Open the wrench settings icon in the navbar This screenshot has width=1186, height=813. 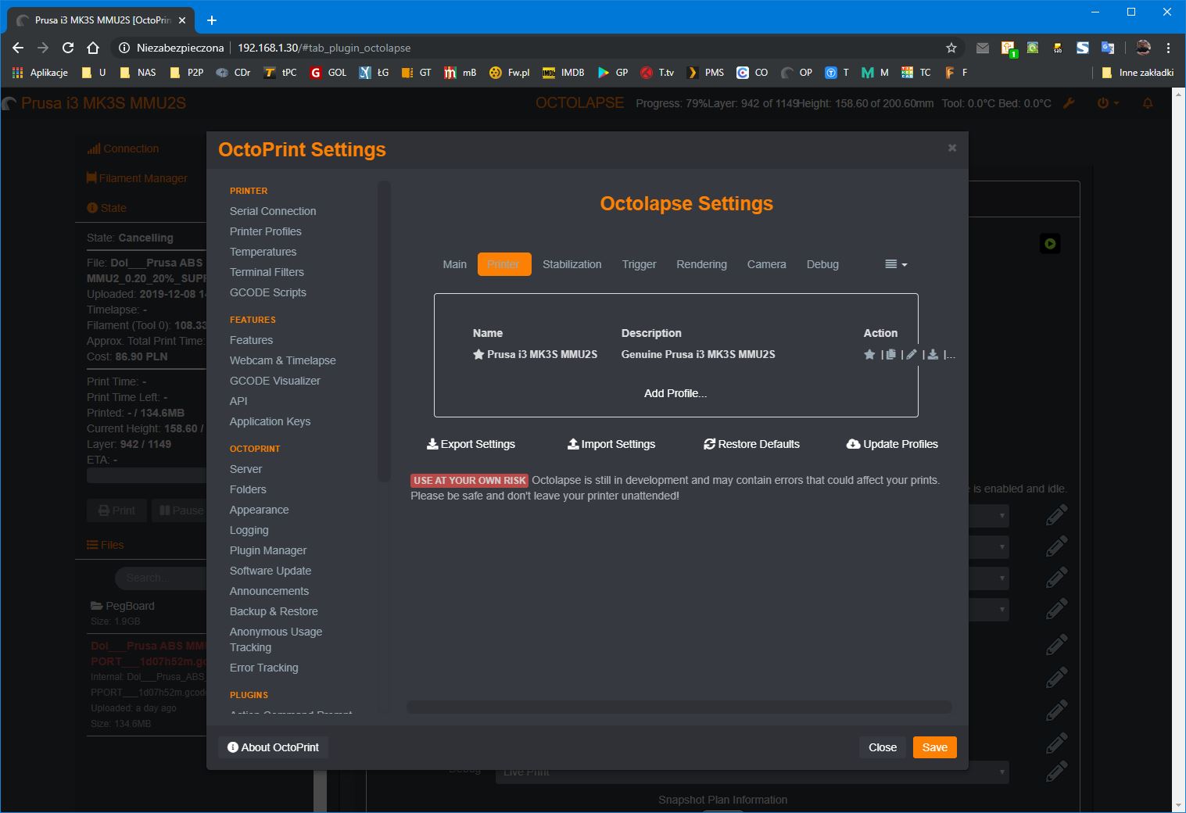click(1070, 103)
